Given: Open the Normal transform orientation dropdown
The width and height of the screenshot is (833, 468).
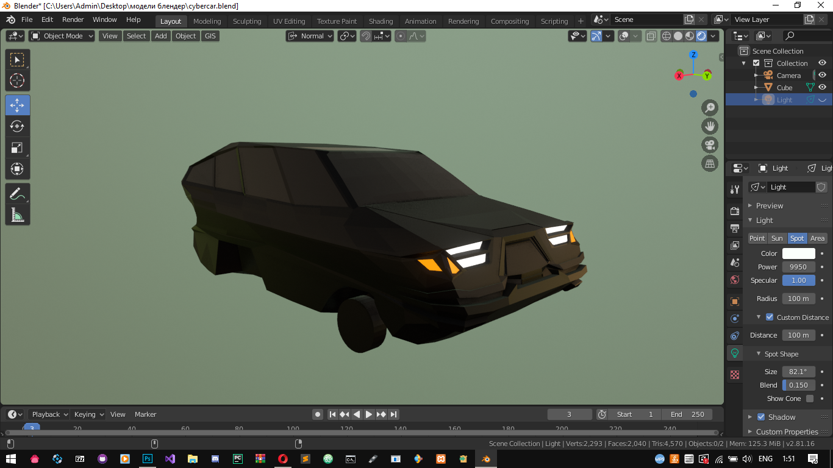Looking at the screenshot, I should pyautogui.click(x=310, y=36).
